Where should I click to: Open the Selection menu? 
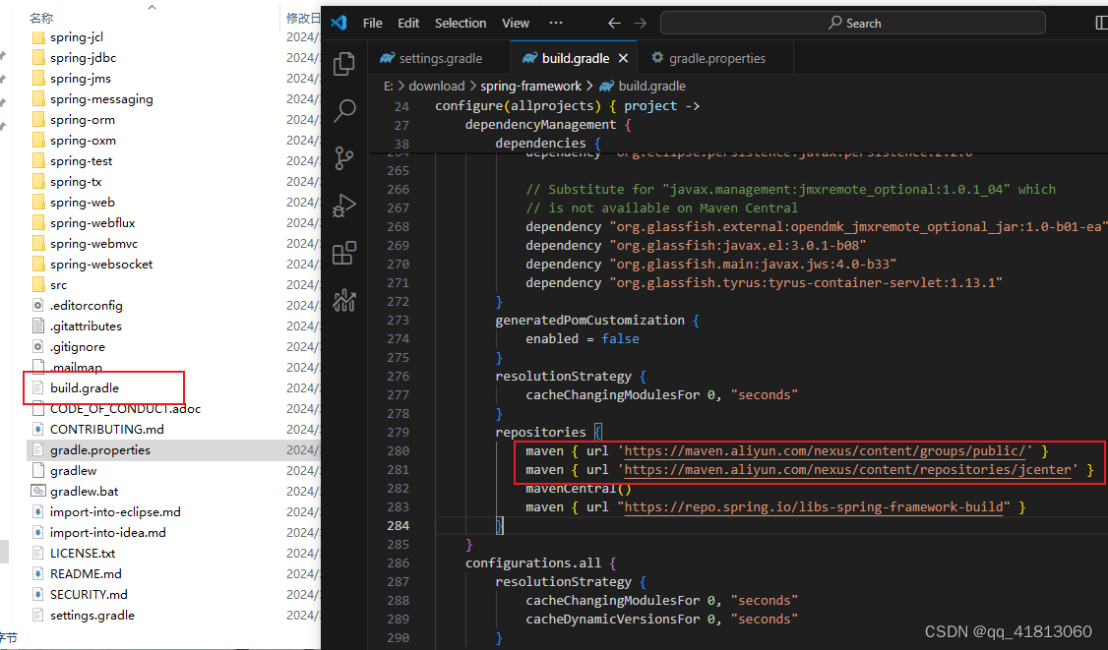pyautogui.click(x=460, y=23)
